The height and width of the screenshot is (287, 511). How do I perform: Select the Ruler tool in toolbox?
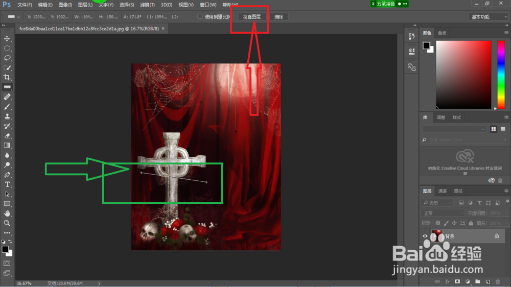coord(7,87)
